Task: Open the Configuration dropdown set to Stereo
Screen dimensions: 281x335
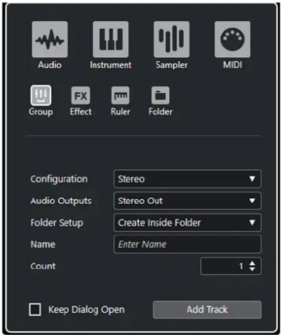Action: tap(187, 179)
